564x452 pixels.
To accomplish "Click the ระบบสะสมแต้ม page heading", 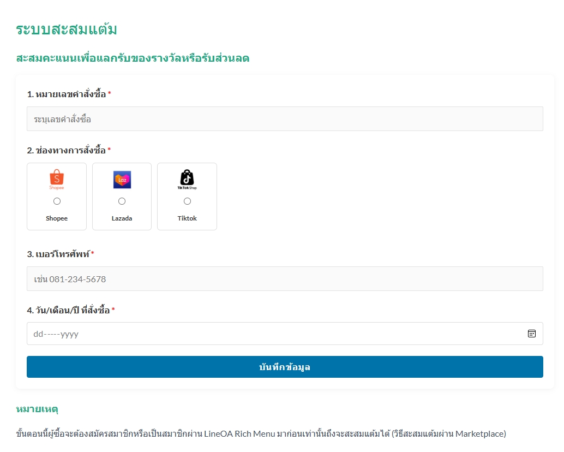I will click(67, 29).
